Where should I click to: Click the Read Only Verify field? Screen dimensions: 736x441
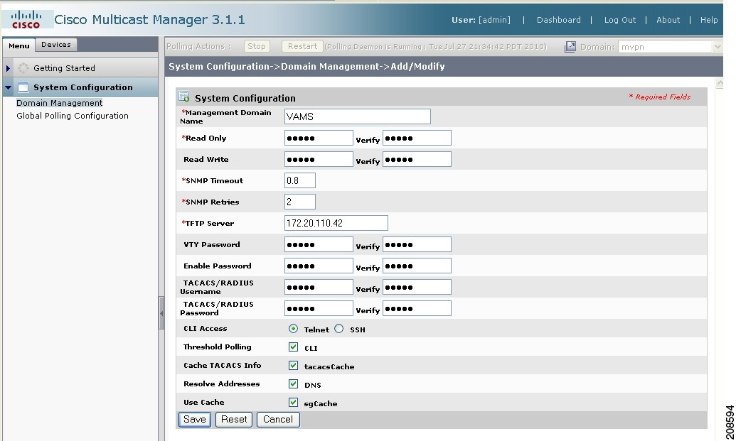coord(417,138)
